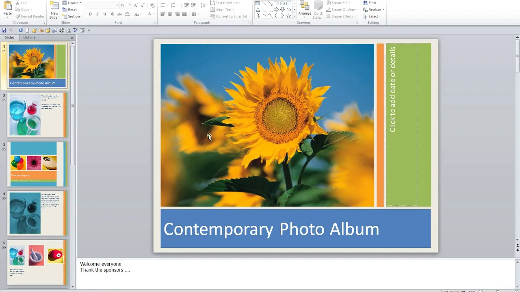Toggle Justify text alignment
The width and height of the screenshot is (520, 292).
(x=184, y=14)
